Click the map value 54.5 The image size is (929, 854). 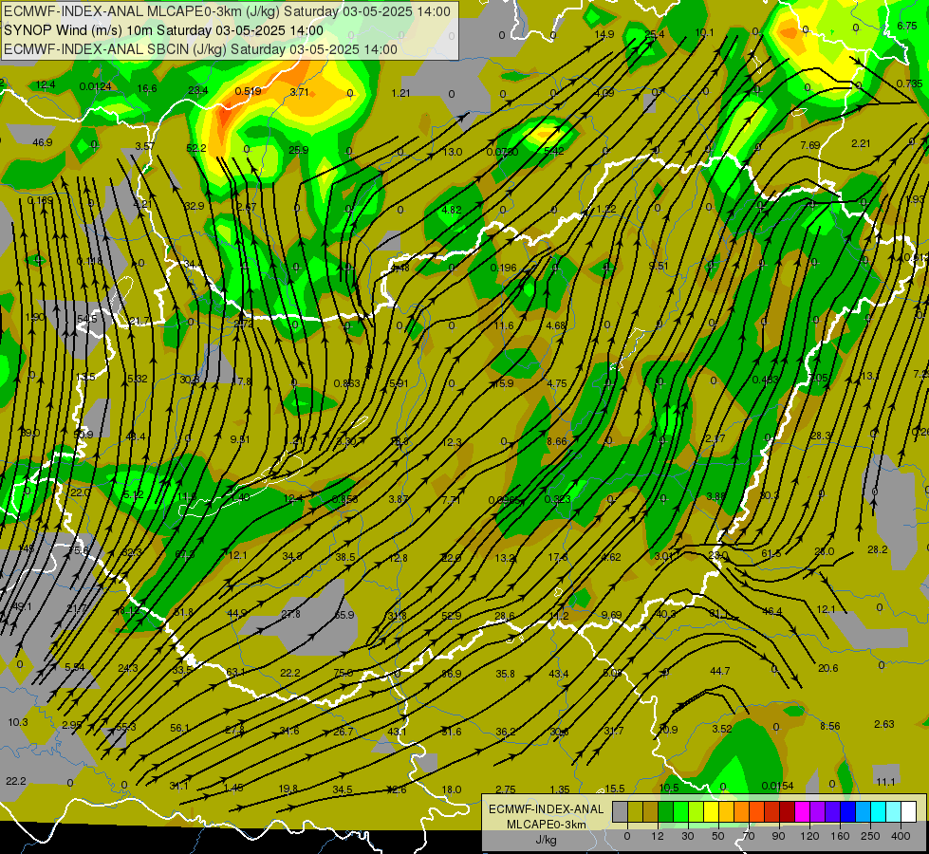click(86, 319)
